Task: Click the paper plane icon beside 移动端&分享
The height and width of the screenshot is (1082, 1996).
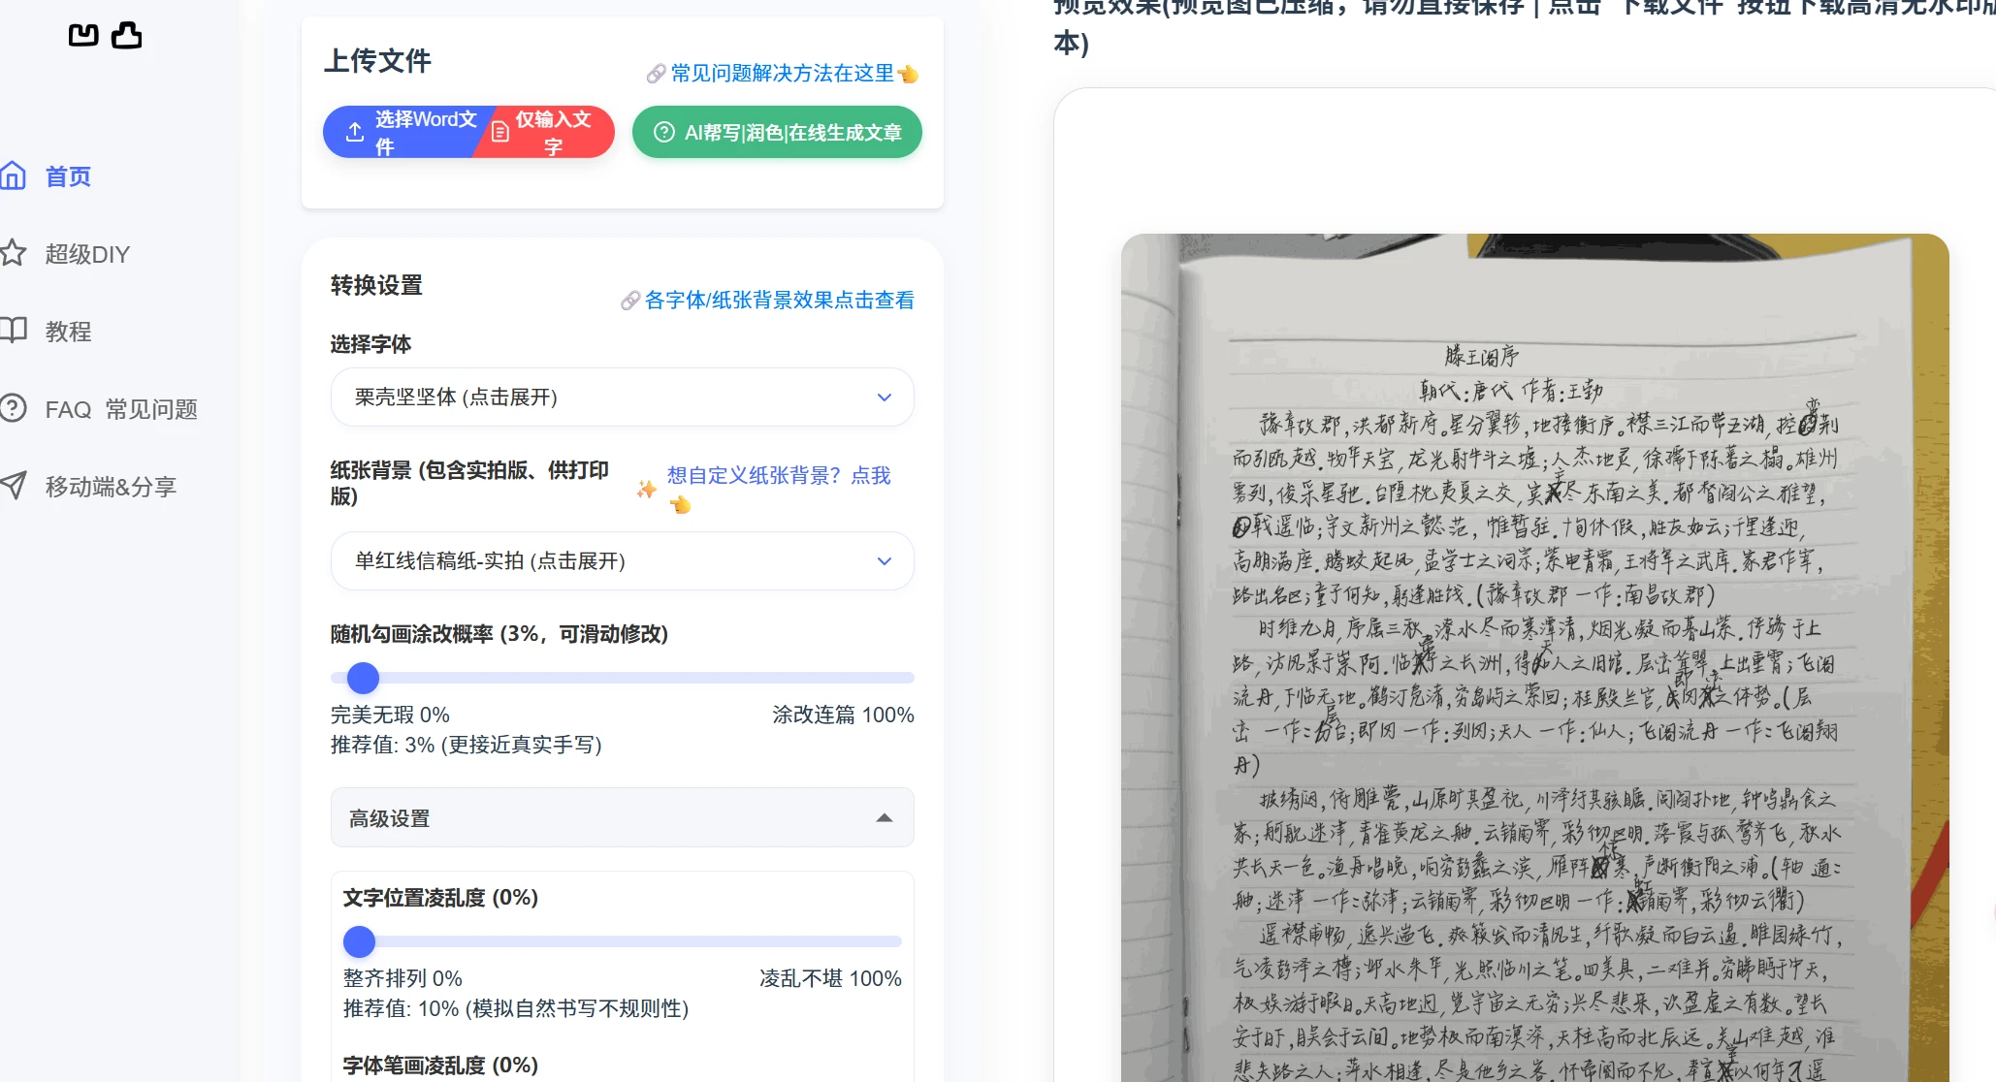Action: pyautogui.click(x=13, y=486)
